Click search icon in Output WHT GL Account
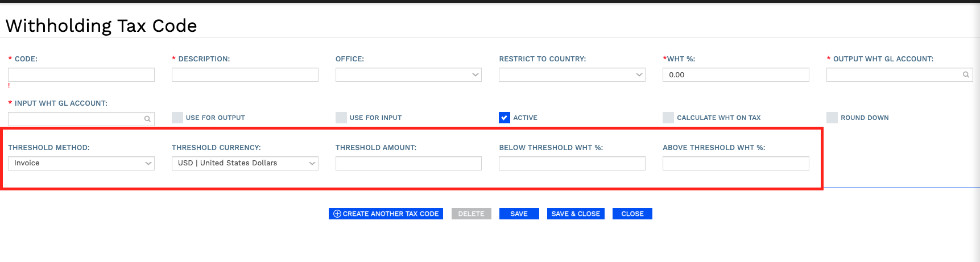 pyautogui.click(x=965, y=75)
